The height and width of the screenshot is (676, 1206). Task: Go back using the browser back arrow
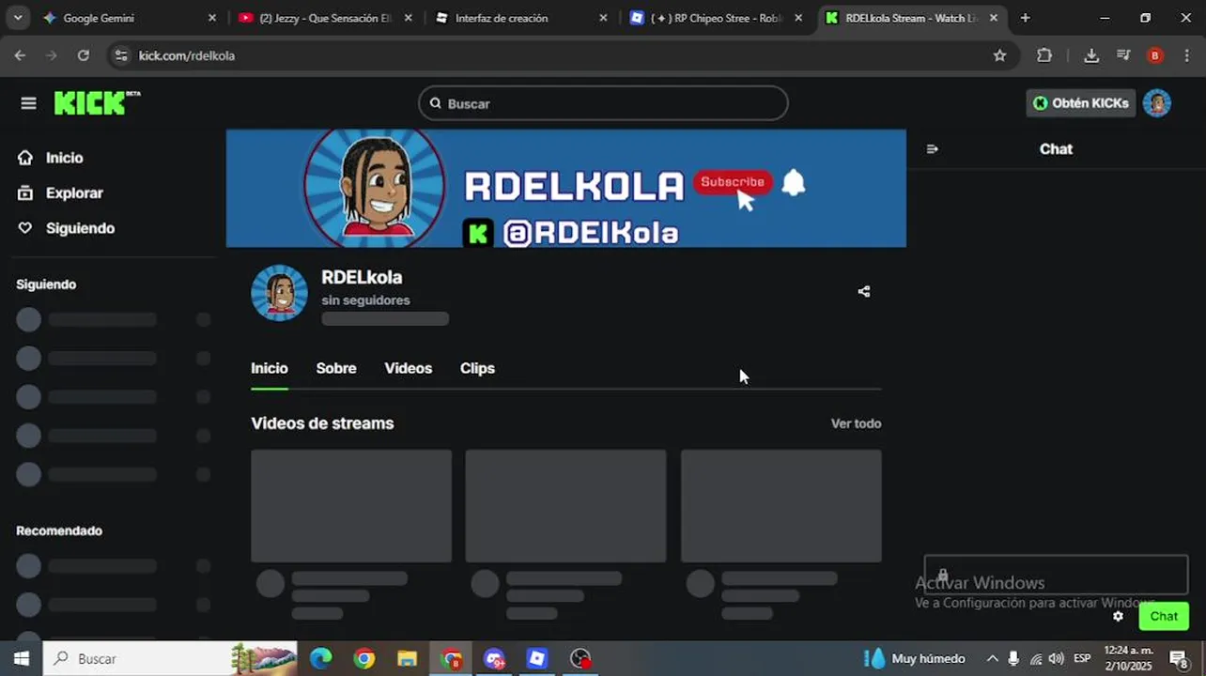(20, 55)
